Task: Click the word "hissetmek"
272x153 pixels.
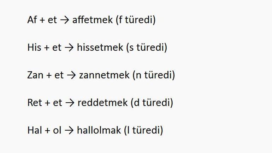Action: (x=100, y=47)
